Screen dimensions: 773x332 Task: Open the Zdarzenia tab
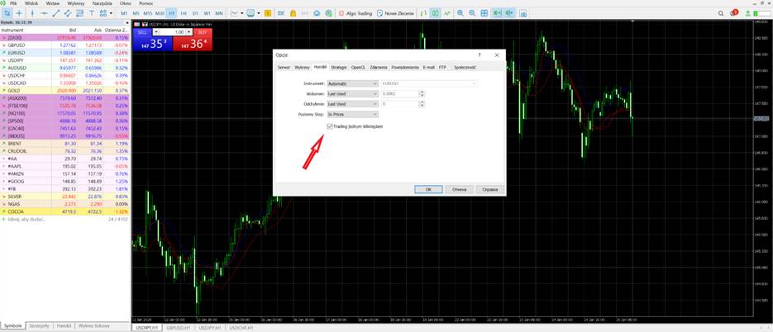tap(379, 67)
